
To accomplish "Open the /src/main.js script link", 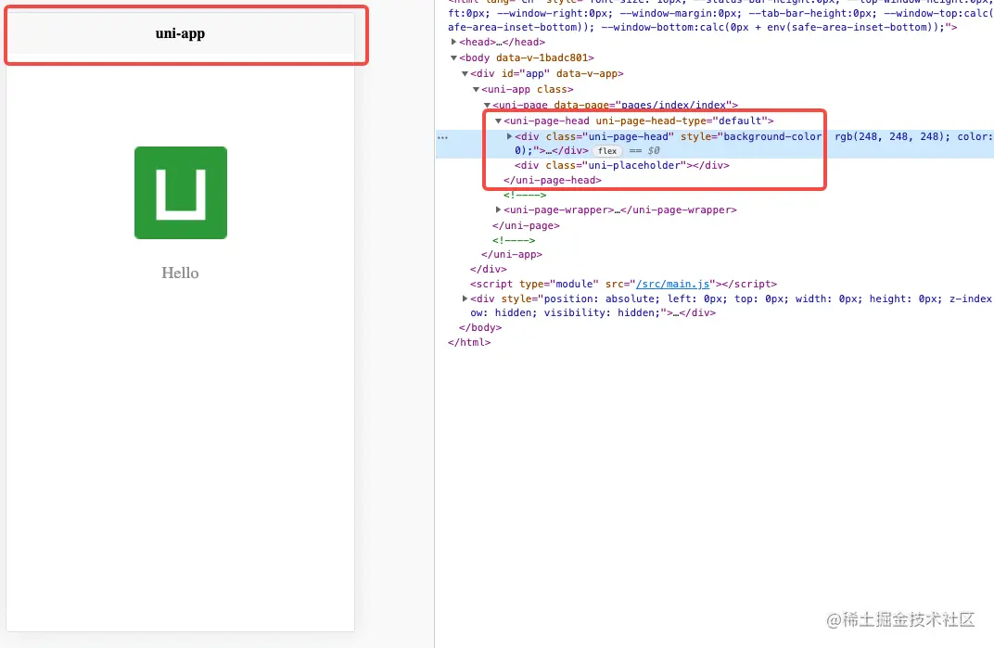I will point(672,284).
